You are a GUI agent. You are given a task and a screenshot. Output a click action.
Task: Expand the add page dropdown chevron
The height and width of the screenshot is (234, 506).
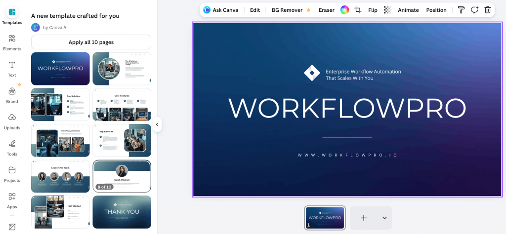coord(384,218)
